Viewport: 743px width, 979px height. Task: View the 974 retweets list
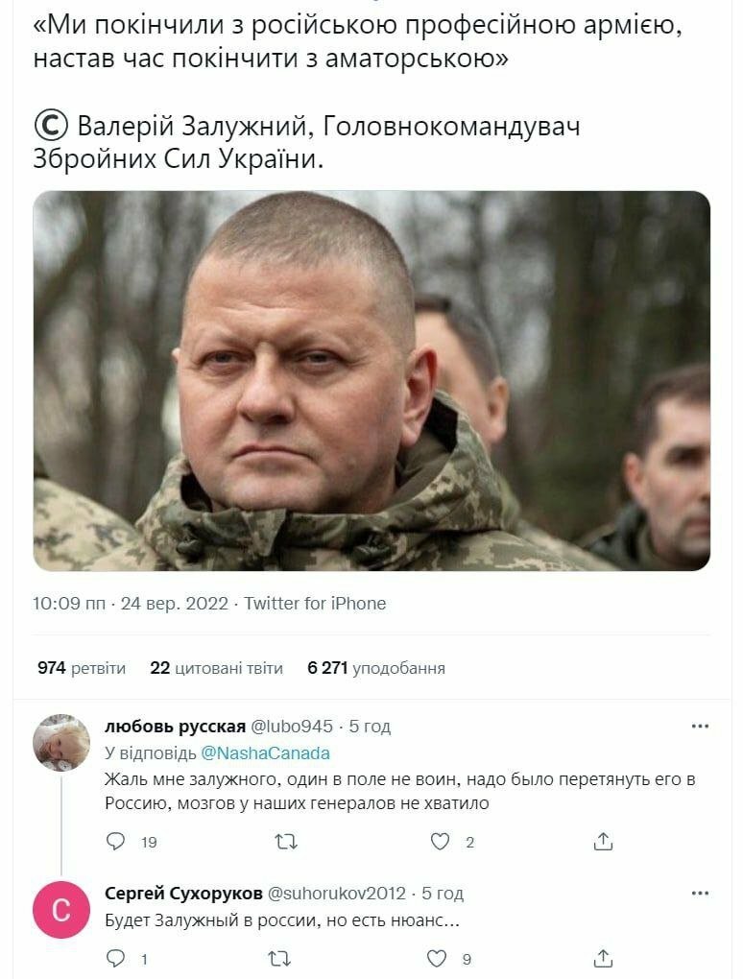pos(82,668)
